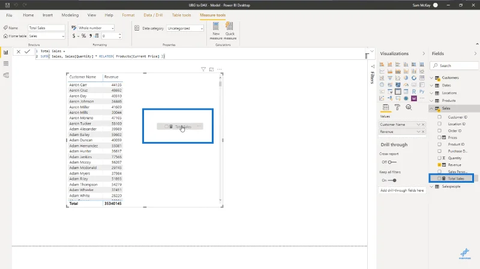Click the Add drill-through fields here well

click(x=402, y=190)
